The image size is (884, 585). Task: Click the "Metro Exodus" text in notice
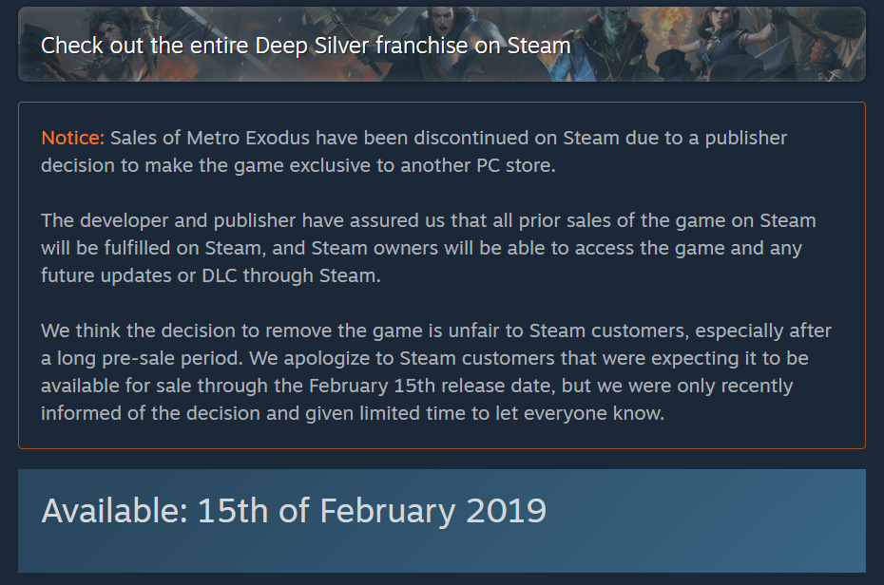pos(248,138)
